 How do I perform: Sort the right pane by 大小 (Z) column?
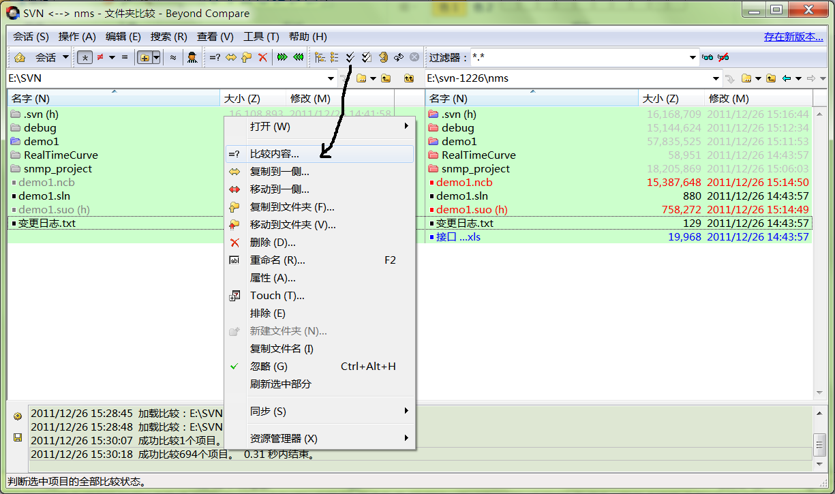click(x=671, y=99)
